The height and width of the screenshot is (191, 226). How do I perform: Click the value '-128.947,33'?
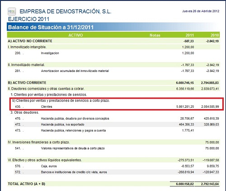point(211,172)
